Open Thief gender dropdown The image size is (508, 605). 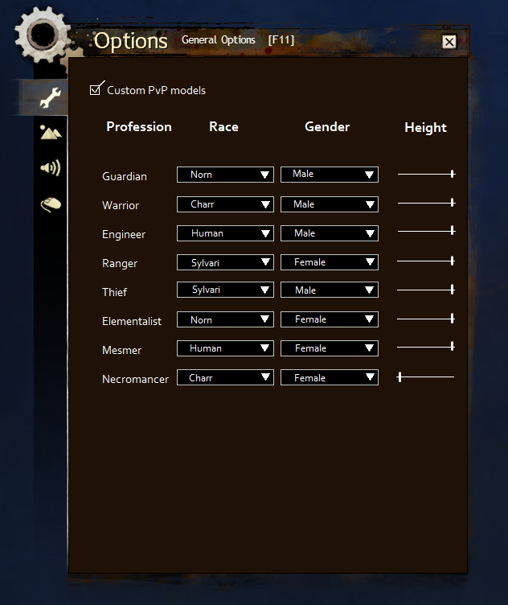330,290
